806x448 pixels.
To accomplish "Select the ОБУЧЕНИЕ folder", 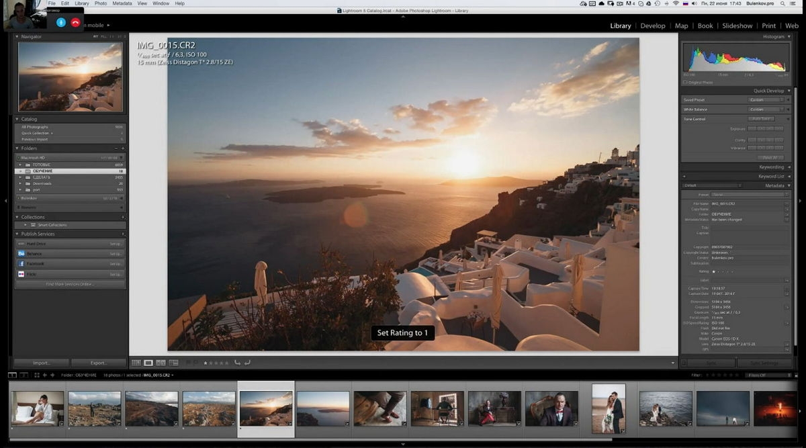I will pos(71,171).
